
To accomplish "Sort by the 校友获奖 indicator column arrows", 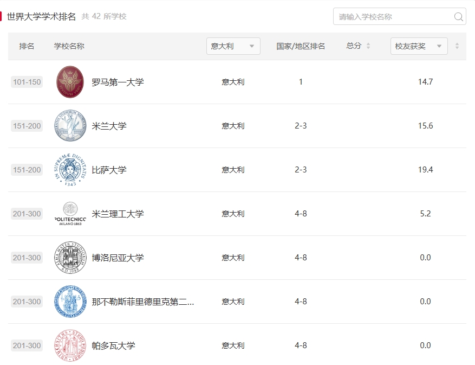I will coord(457,46).
